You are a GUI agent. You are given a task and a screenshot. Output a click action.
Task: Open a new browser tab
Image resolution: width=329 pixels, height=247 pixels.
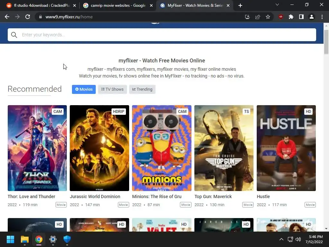240,5
